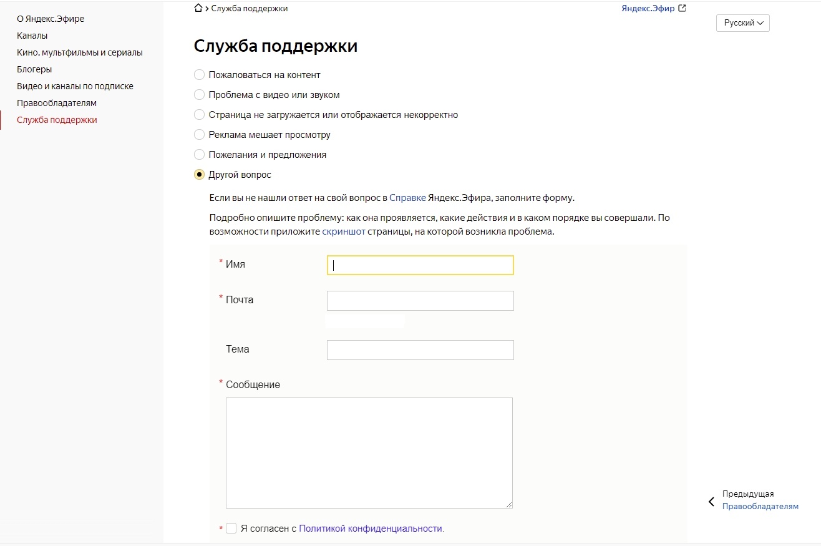Viewport: 821px width, 546px height.
Task: Click "Служба поддержки" breadcrumb text
Action: tap(250, 9)
